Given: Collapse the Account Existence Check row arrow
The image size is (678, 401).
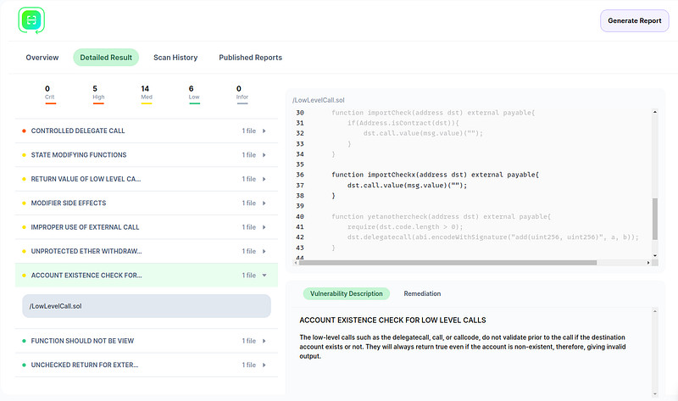Looking at the screenshot, I should pyautogui.click(x=264, y=276).
